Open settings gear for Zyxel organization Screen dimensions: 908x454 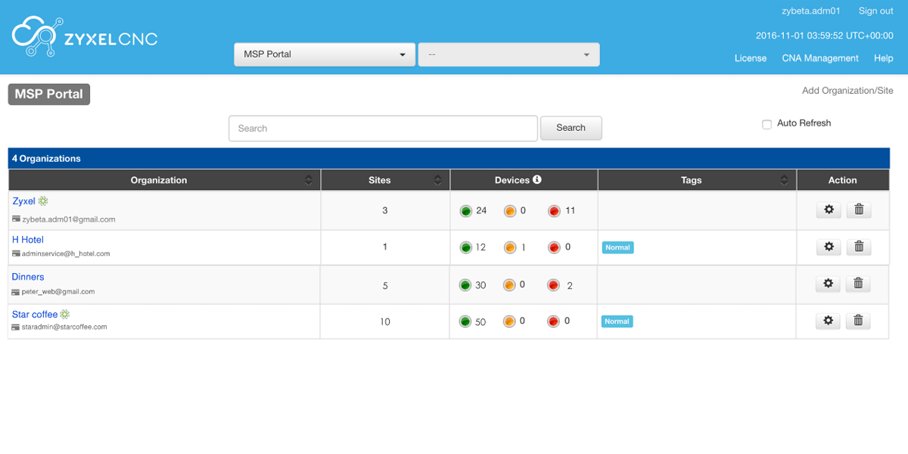coord(829,210)
